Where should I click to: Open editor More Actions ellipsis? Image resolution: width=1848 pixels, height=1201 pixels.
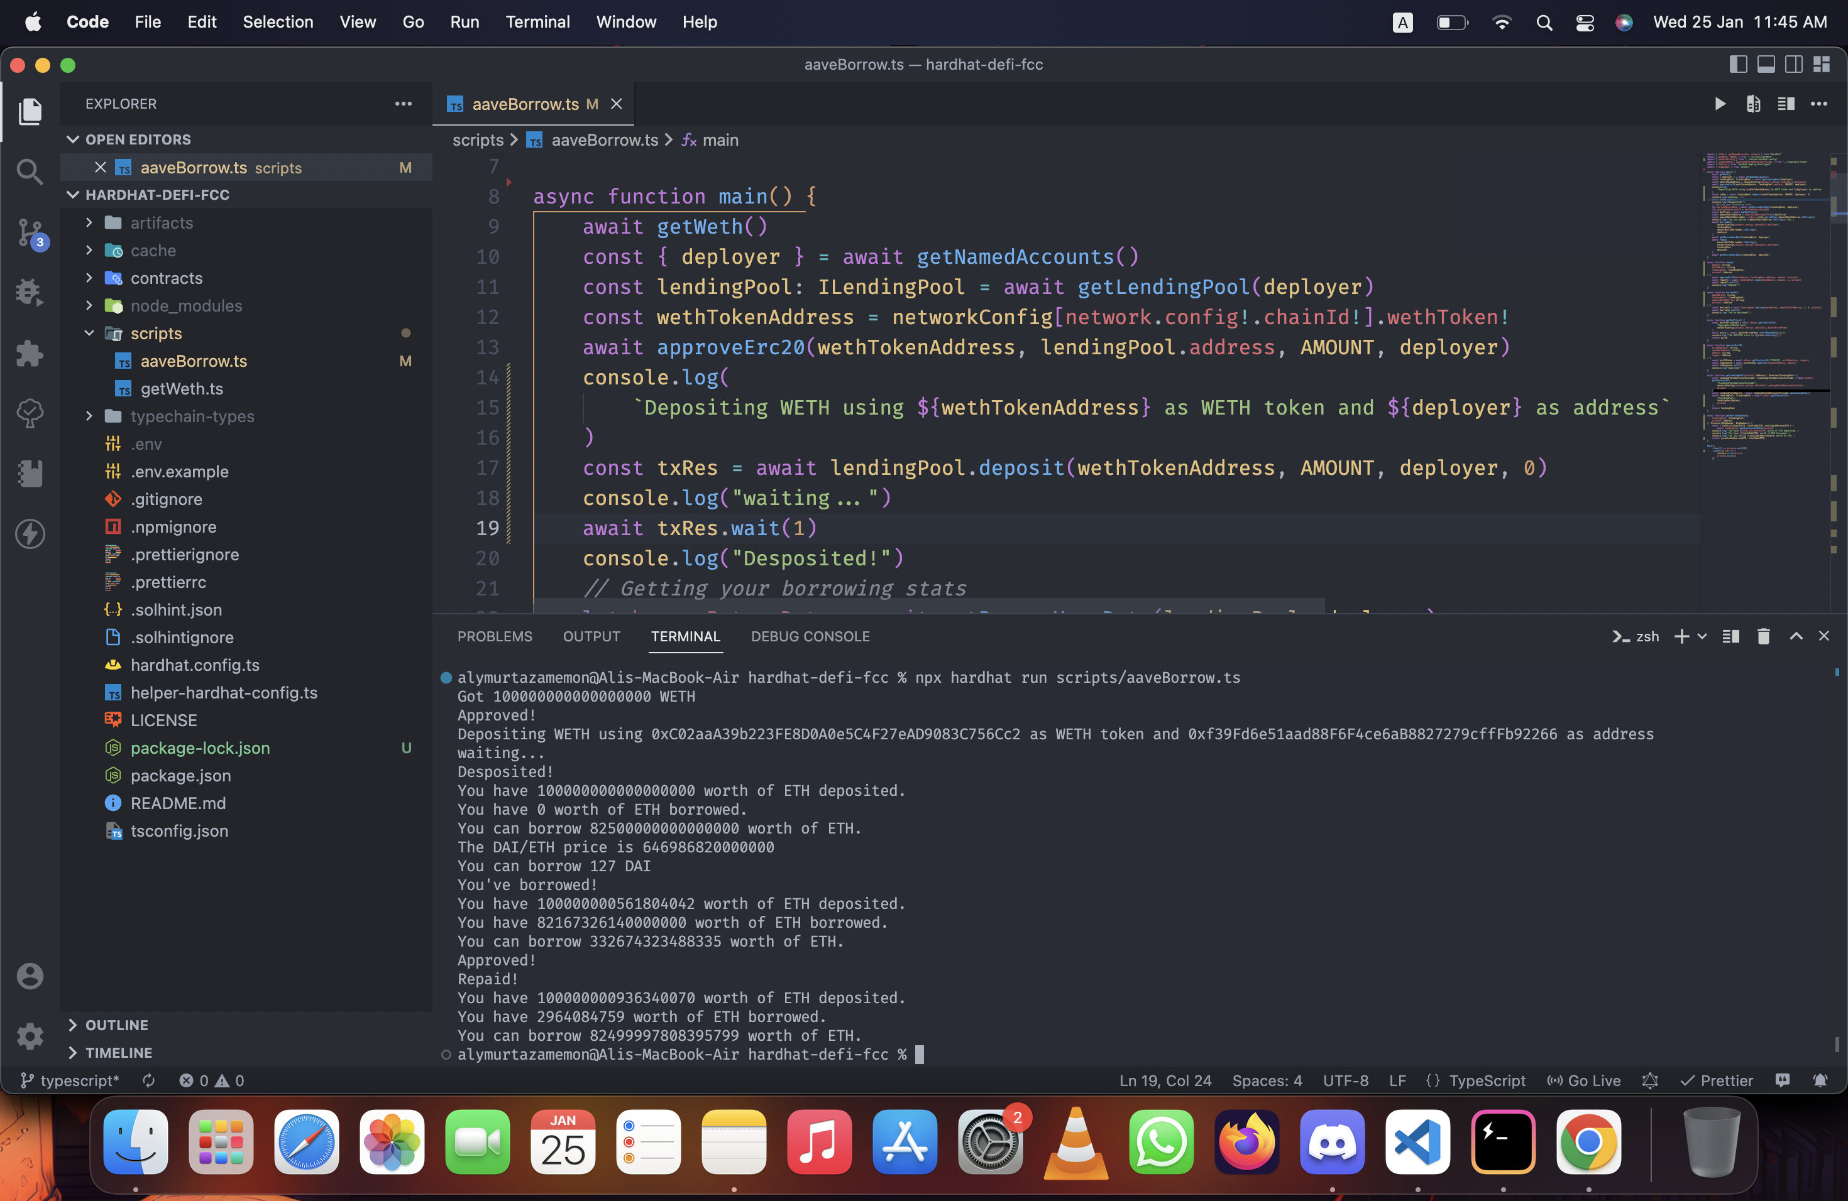[1819, 104]
